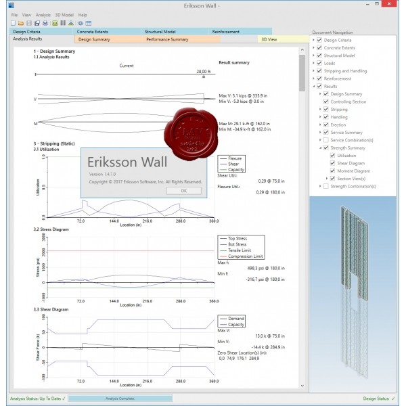The height and width of the screenshot is (406, 406).
Task: Toggle the Stripping and Handling checkbox
Action: tap(319, 70)
